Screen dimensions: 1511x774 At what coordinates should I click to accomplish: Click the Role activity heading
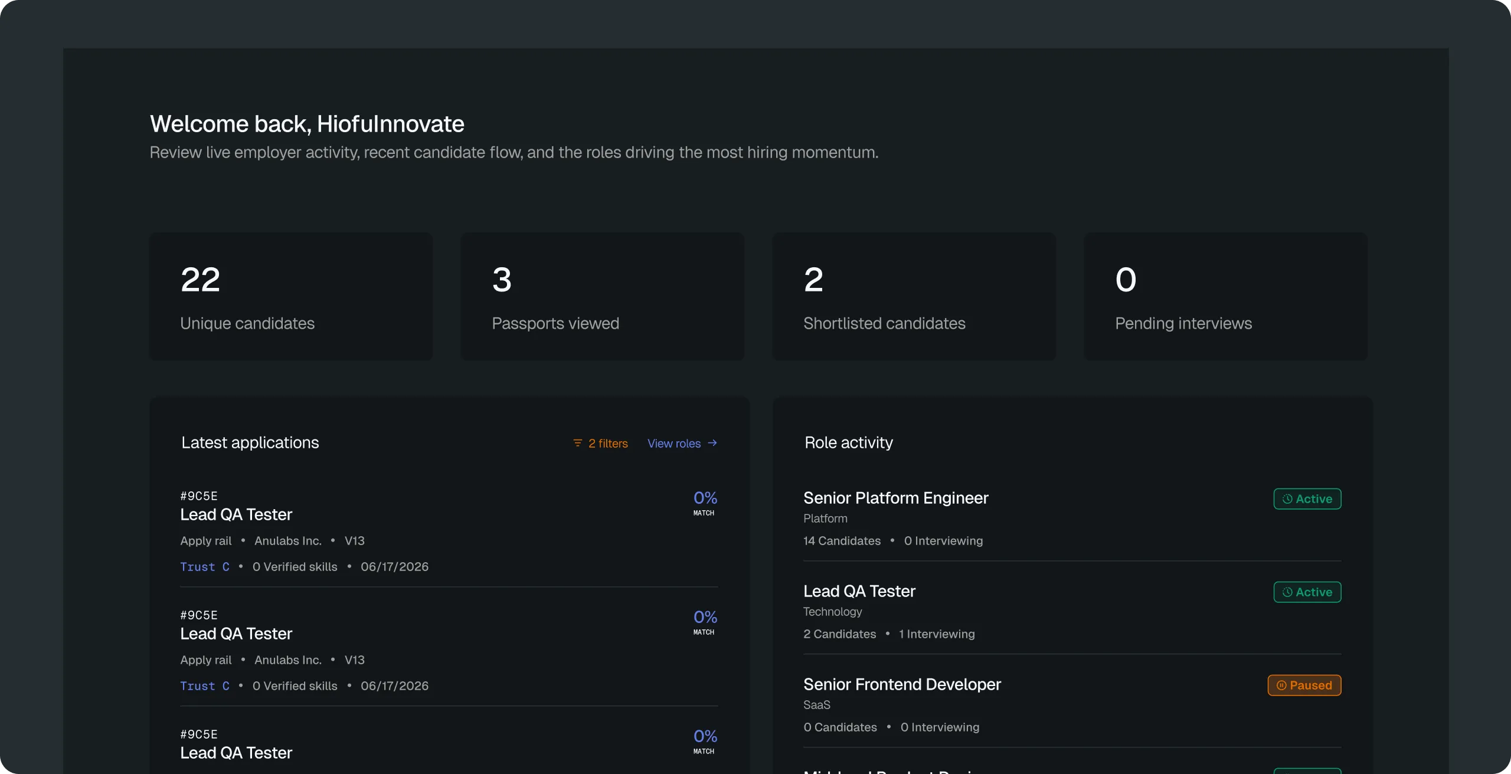[849, 442]
